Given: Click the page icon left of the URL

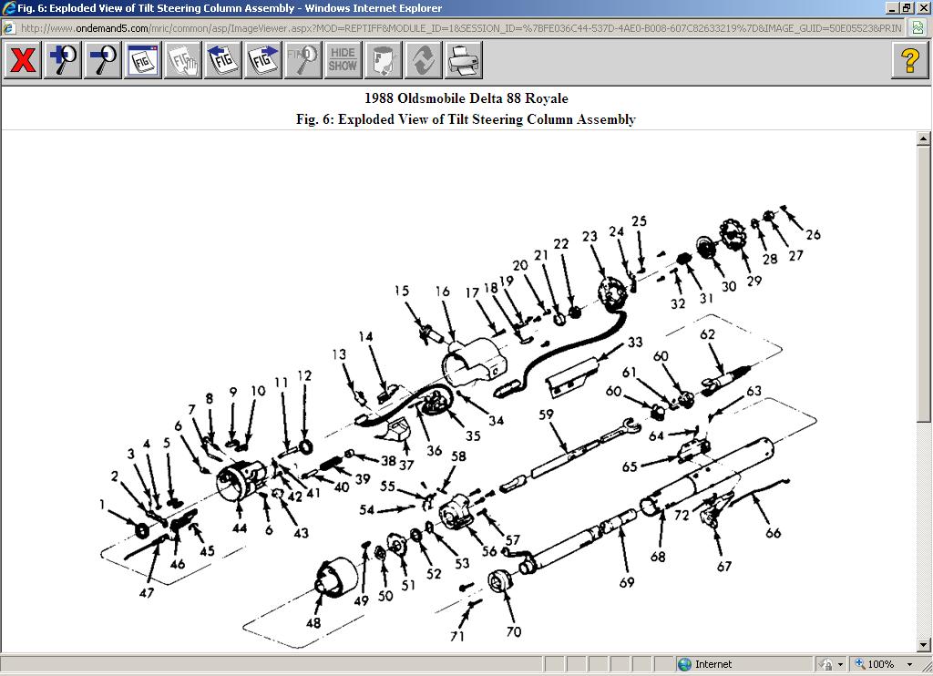Looking at the screenshot, I should [x=8, y=28].
